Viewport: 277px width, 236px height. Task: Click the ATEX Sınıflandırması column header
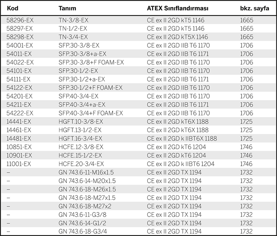pyautogui.click(x=178, y=8)
